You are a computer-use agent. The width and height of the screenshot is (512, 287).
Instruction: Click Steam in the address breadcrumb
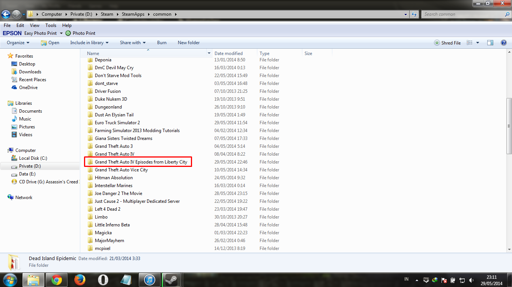107,14
